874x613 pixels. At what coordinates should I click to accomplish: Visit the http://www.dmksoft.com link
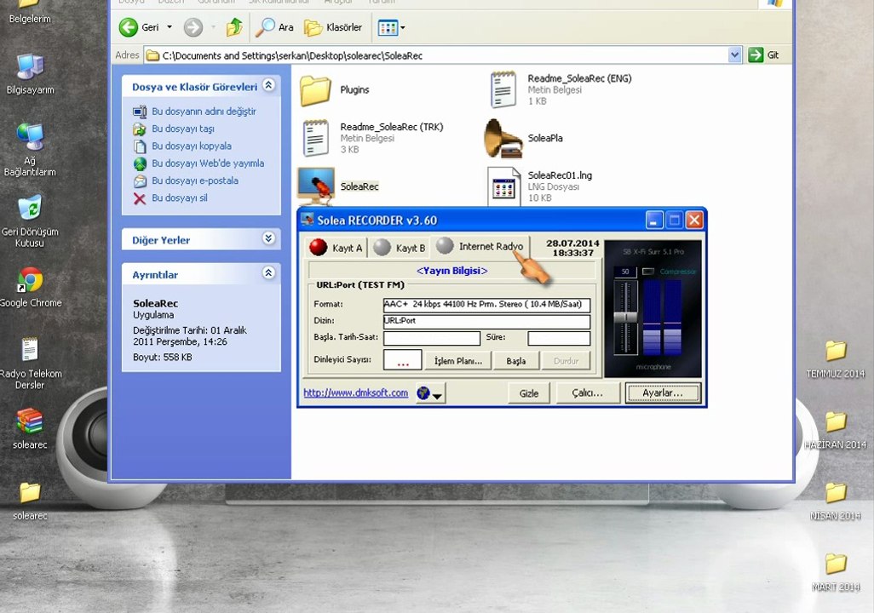pos(355,392)
